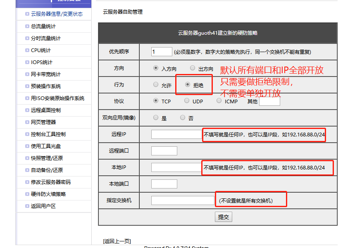The width and height of the screenshot is (362, 248).
Task: Click the 返回上一页 link
Action: point(117,241)
